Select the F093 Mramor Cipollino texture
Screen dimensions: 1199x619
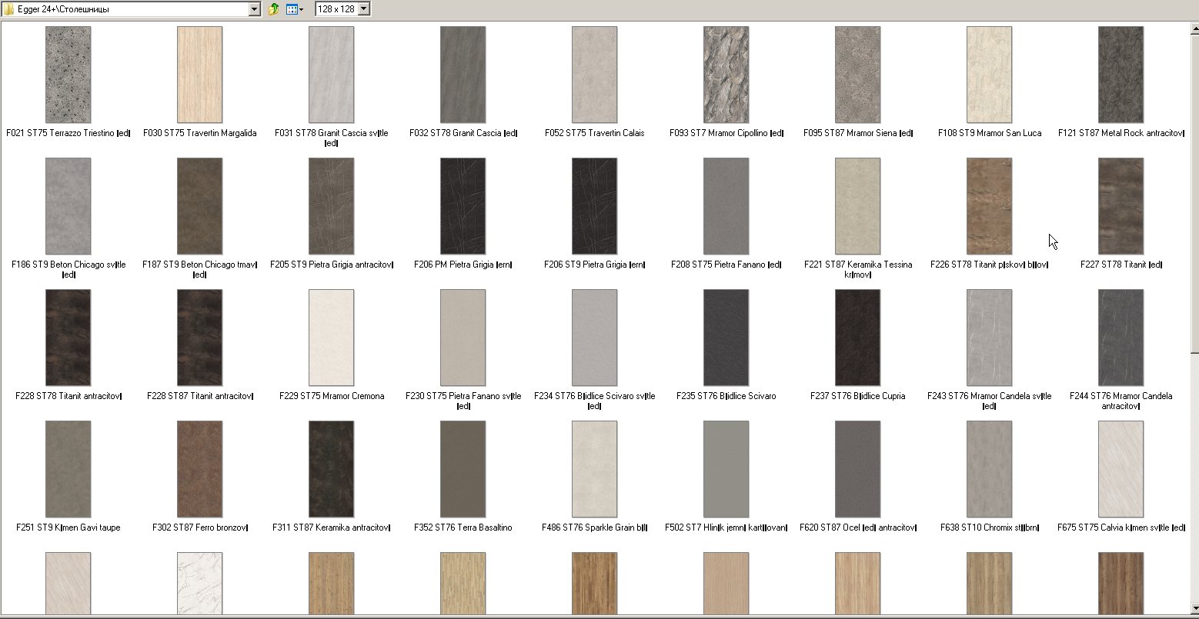[x=726, y=75]
